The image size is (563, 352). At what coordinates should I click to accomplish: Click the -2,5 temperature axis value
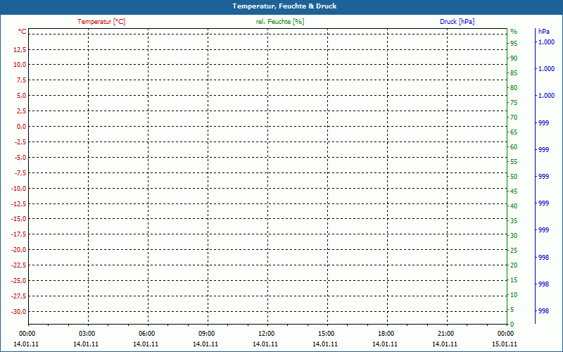tap(20, 142)
